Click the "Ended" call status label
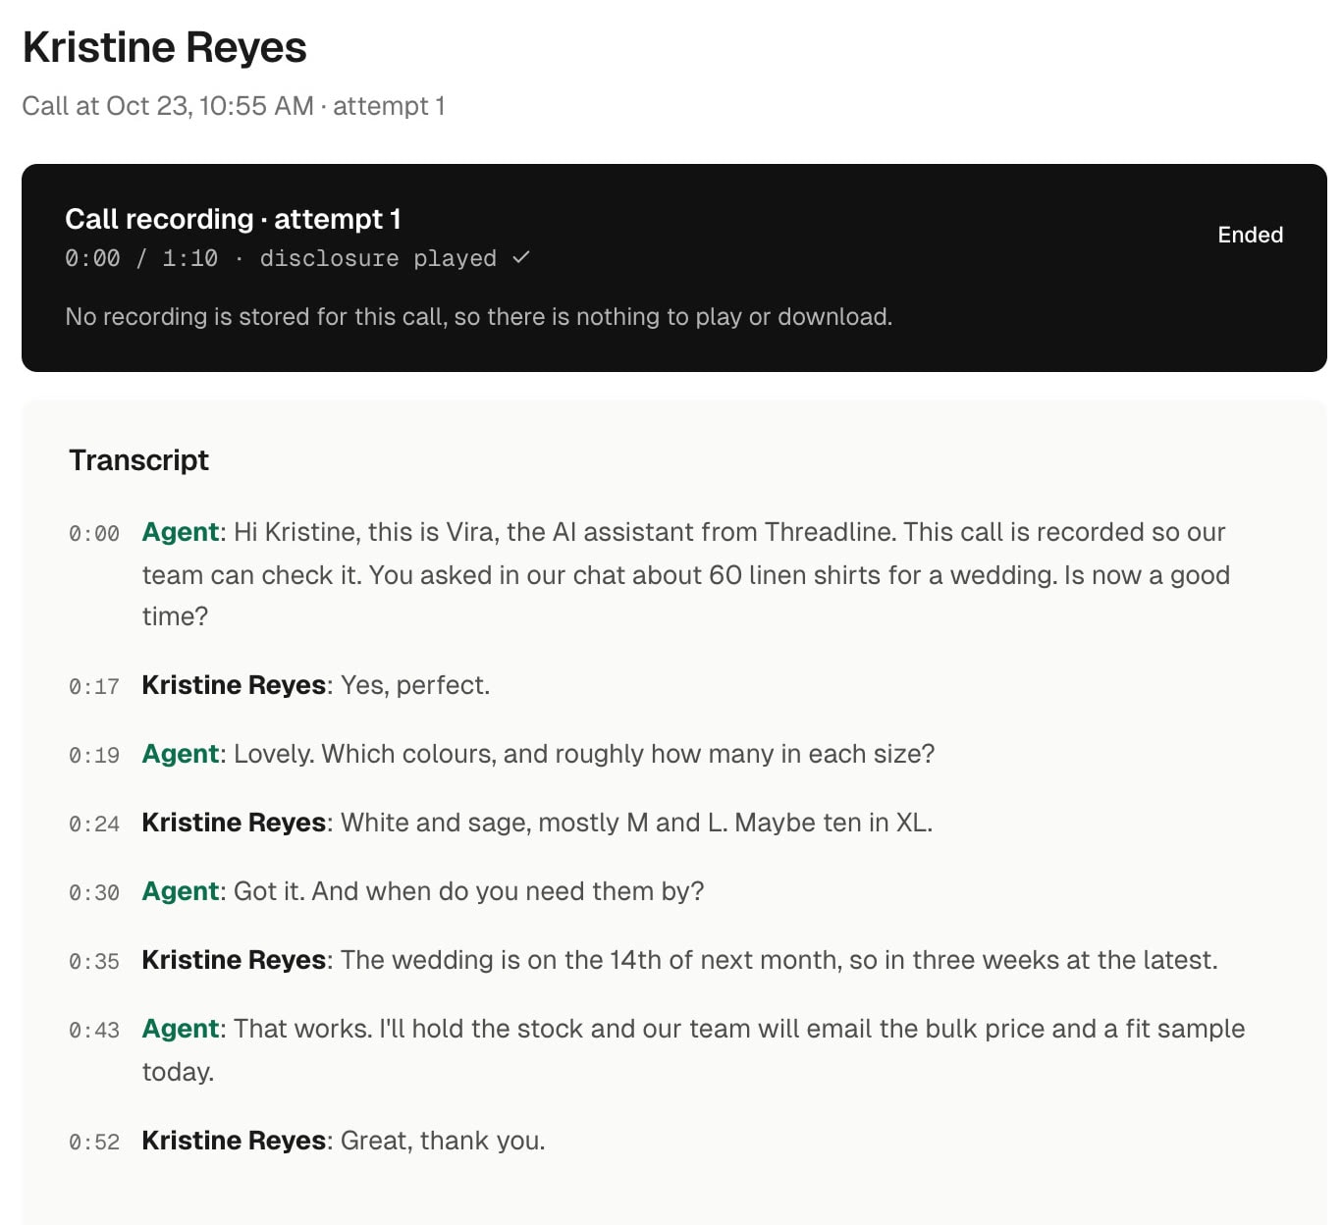The image size is (1342, 1225). click(1250, 235)
